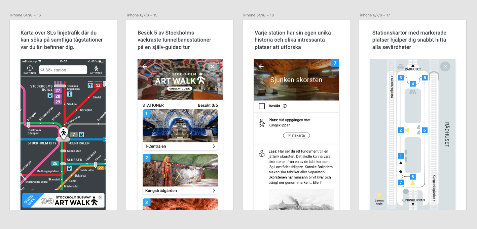Screen dimensions: 477x229
Task: Click the purple line 29 badge
Action: click(58, 102)
